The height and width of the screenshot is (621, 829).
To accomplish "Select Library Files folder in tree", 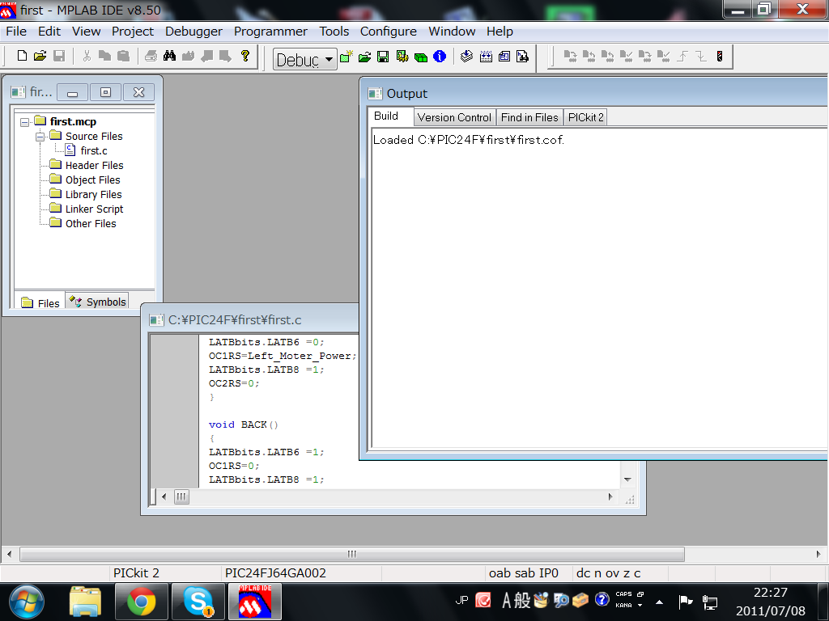I will [94, 194].
